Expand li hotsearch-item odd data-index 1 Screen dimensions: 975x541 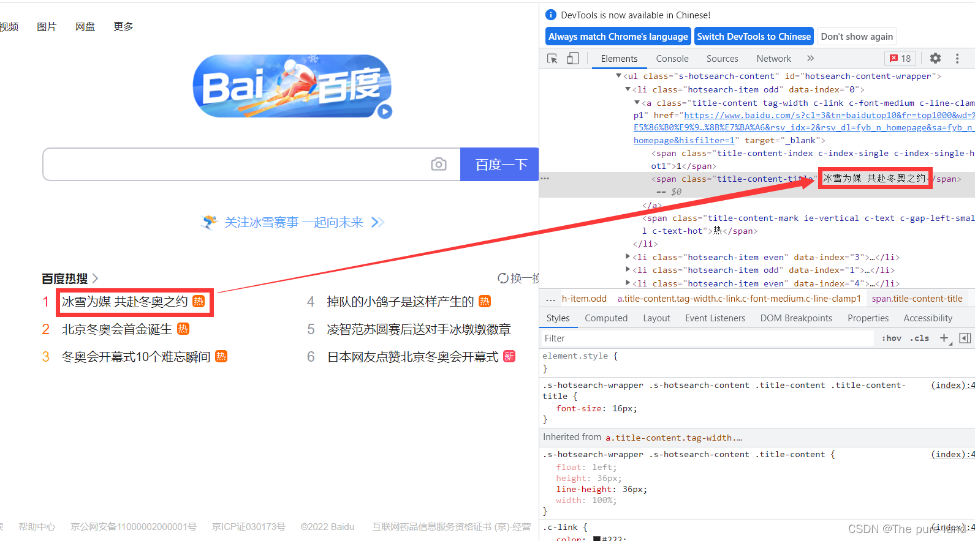tap(628, 270)
